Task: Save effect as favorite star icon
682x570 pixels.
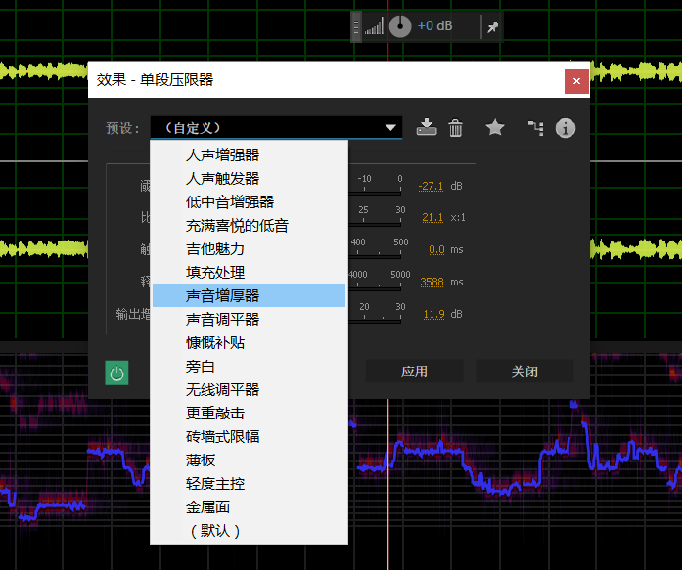Action: click(x=495, y=128)
